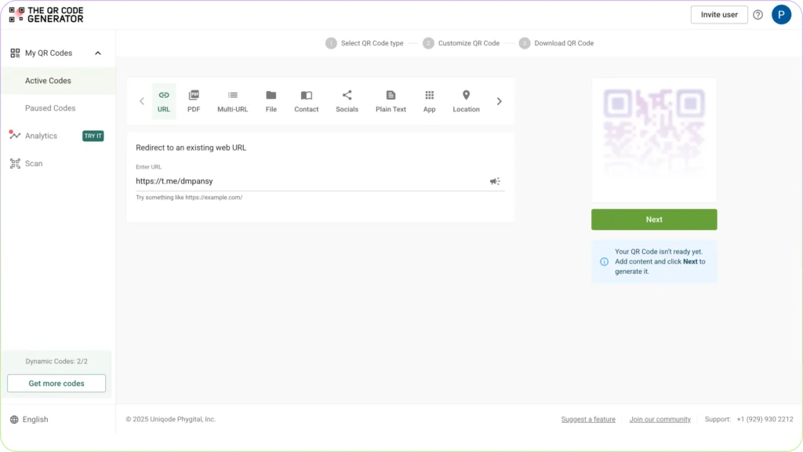Click the megaphone icon beside the URL field

(x=495, y=180)
